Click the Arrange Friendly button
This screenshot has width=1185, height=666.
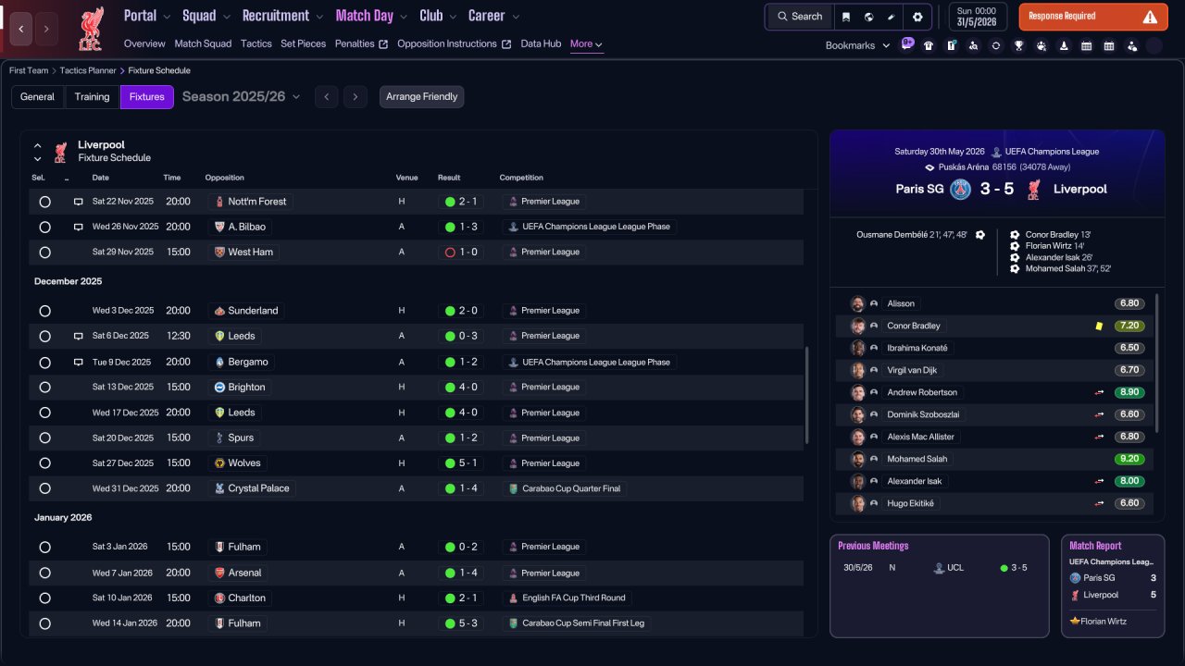pos(421,97)
